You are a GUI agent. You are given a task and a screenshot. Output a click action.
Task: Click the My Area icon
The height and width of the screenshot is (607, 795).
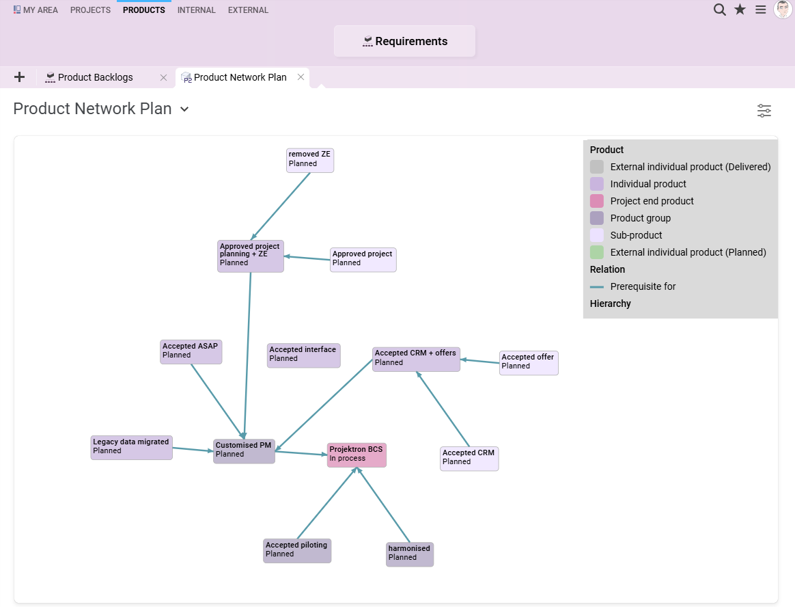pyautogui.click(x=16, y=10)
